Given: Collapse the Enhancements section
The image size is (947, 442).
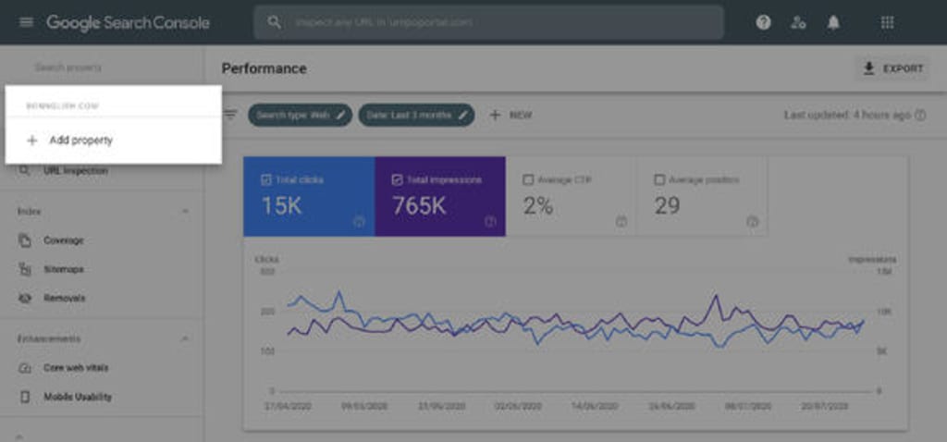Looking at the screenshot, I should pos(185,338).
